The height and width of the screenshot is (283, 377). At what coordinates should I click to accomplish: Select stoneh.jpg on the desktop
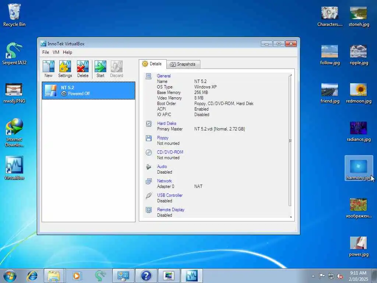click(359, 16)
